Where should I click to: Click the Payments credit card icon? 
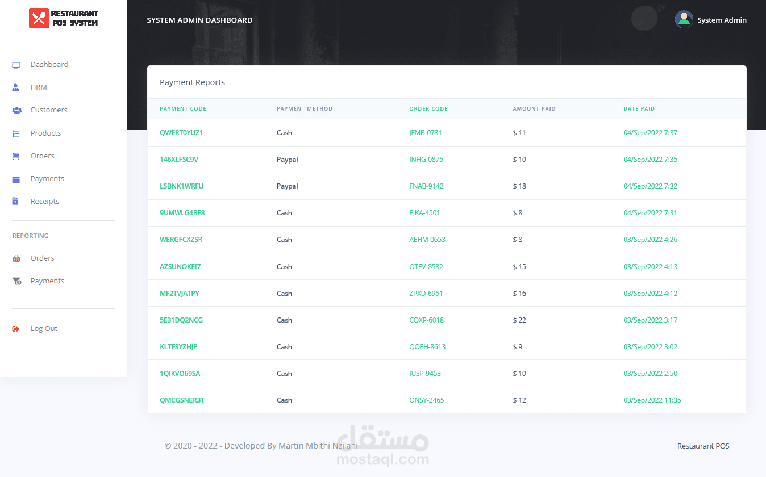click(x=16, y=179)
